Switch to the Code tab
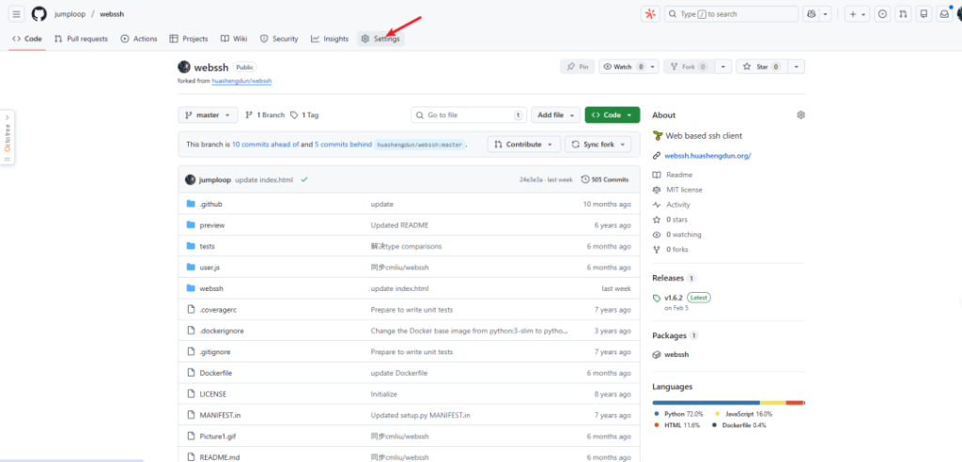 tap(27, 38)
